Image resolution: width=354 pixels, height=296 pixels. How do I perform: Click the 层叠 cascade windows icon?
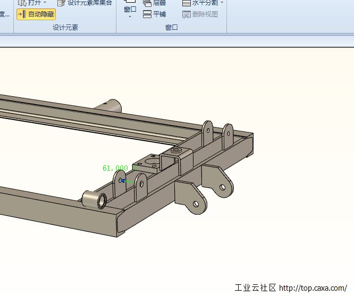click(147, 3)
